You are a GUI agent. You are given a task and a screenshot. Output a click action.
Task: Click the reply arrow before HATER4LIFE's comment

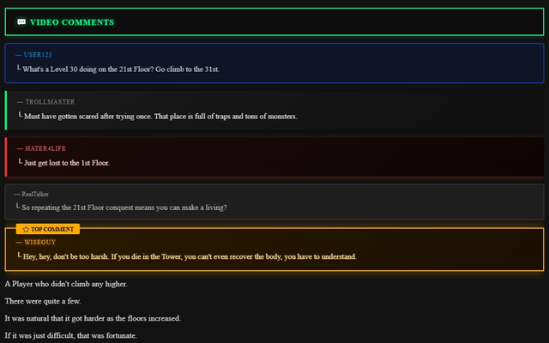(x=21, y=161)
